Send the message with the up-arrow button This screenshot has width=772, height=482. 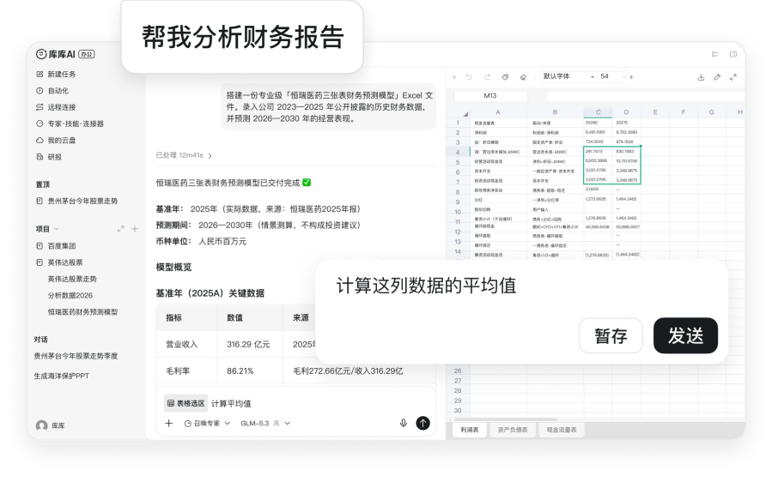click(423, 423)
